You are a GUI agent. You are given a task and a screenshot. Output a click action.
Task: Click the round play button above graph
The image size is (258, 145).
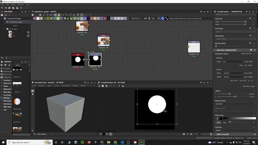159,19
